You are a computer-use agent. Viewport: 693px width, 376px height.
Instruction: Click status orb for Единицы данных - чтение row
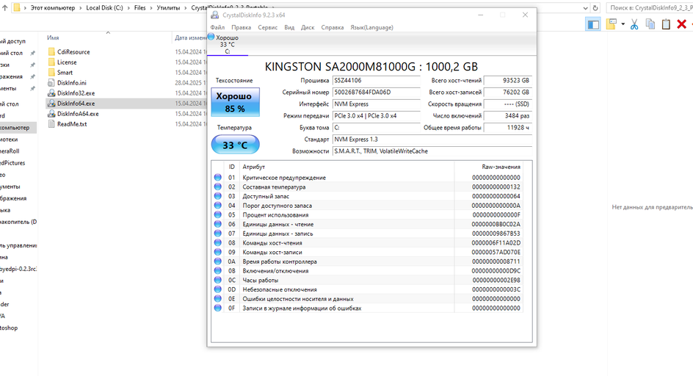(217, 224)
